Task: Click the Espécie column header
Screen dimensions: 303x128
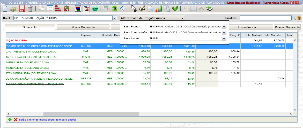Action: [86, 35]
